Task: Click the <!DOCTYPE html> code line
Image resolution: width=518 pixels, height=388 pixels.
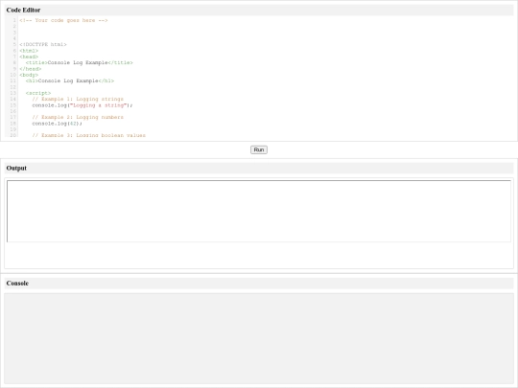Action: click(43, 44)
